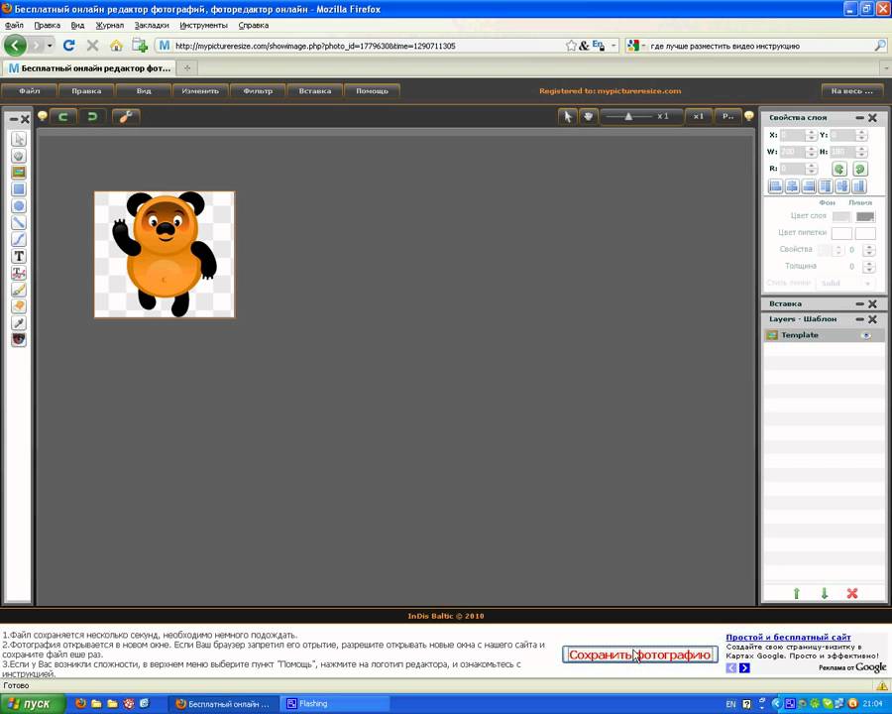Select the red-eye removal tool

pos(19,340)
